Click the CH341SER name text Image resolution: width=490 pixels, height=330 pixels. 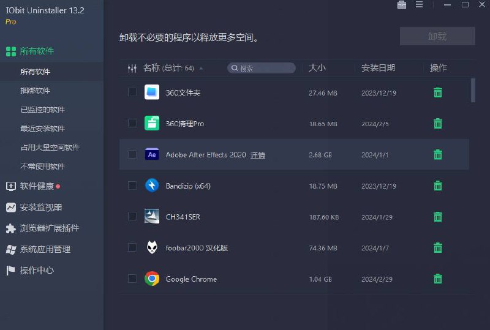point(183,217)
